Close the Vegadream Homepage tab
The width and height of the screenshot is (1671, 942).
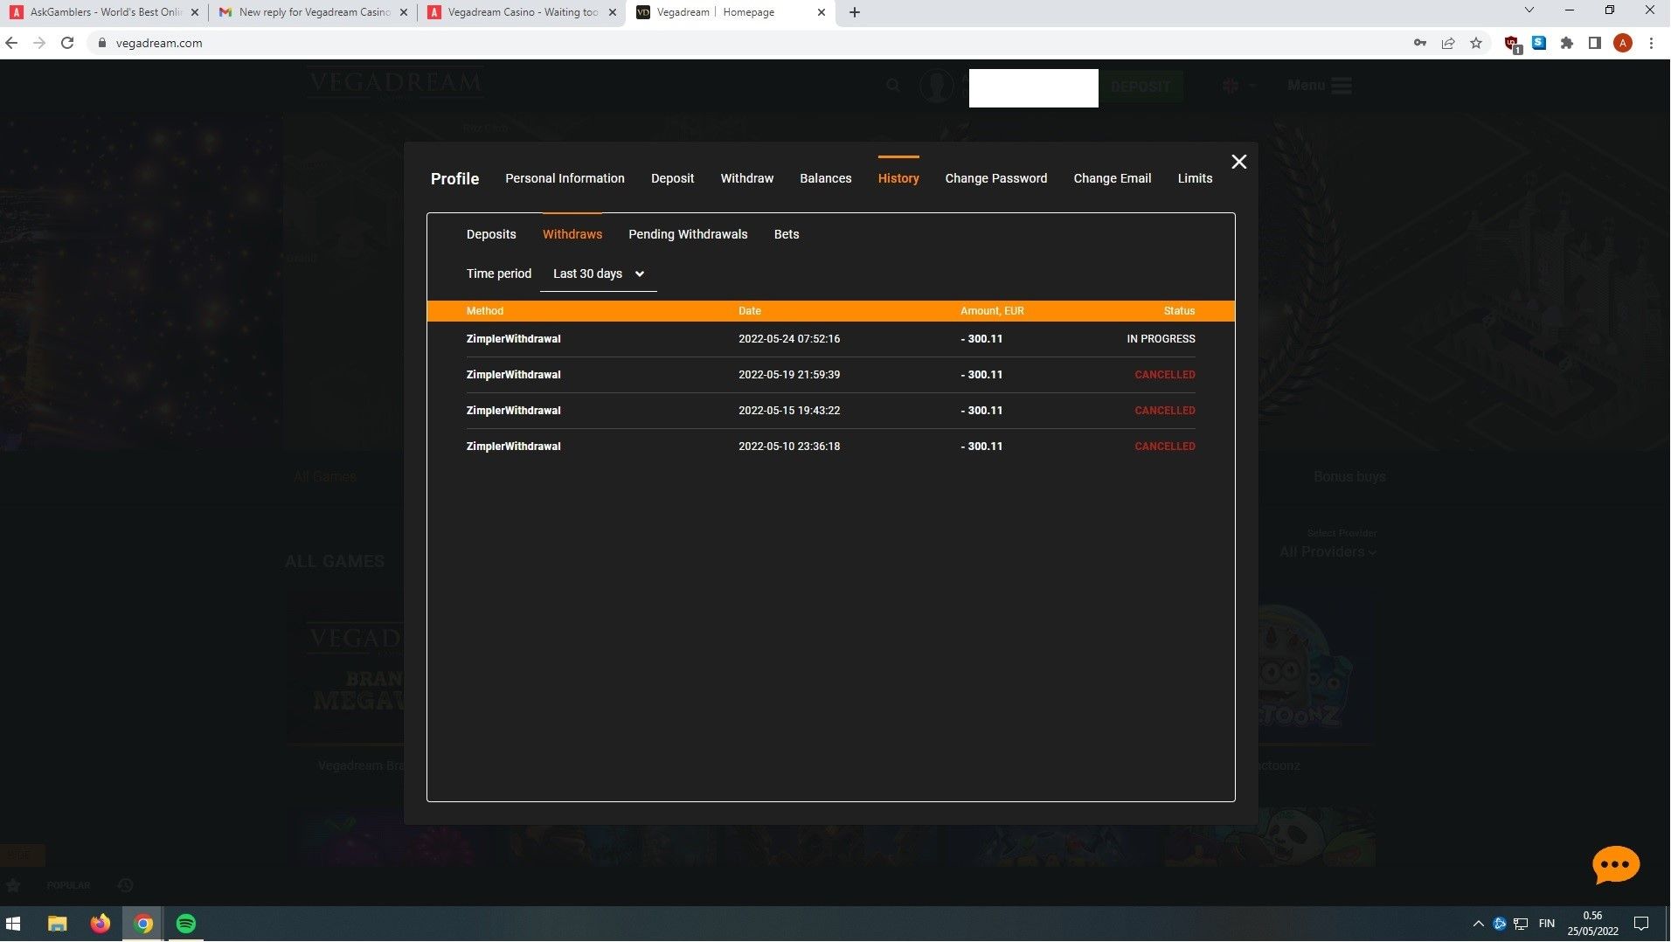pos(821,12)
